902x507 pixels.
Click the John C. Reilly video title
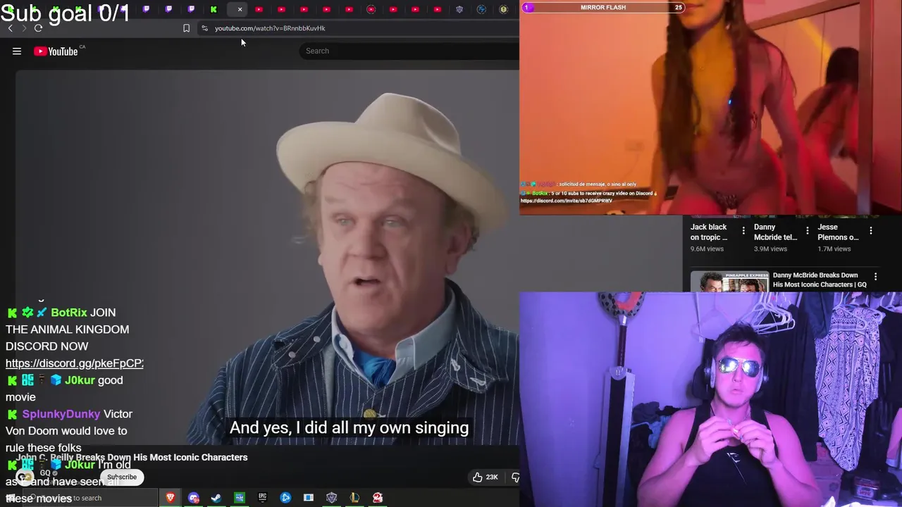[132, 457]
